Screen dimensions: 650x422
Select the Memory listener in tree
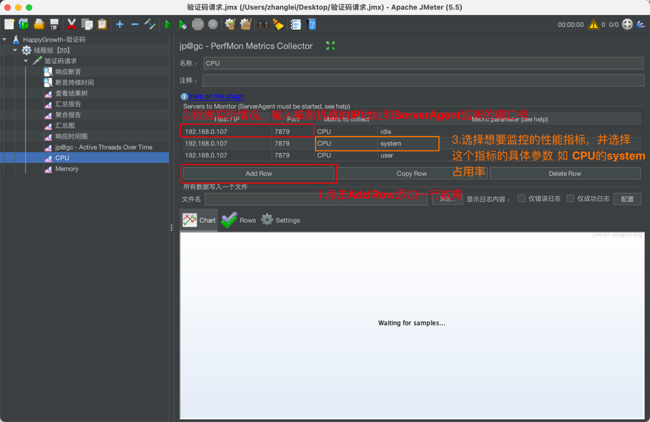pos(67,169)
